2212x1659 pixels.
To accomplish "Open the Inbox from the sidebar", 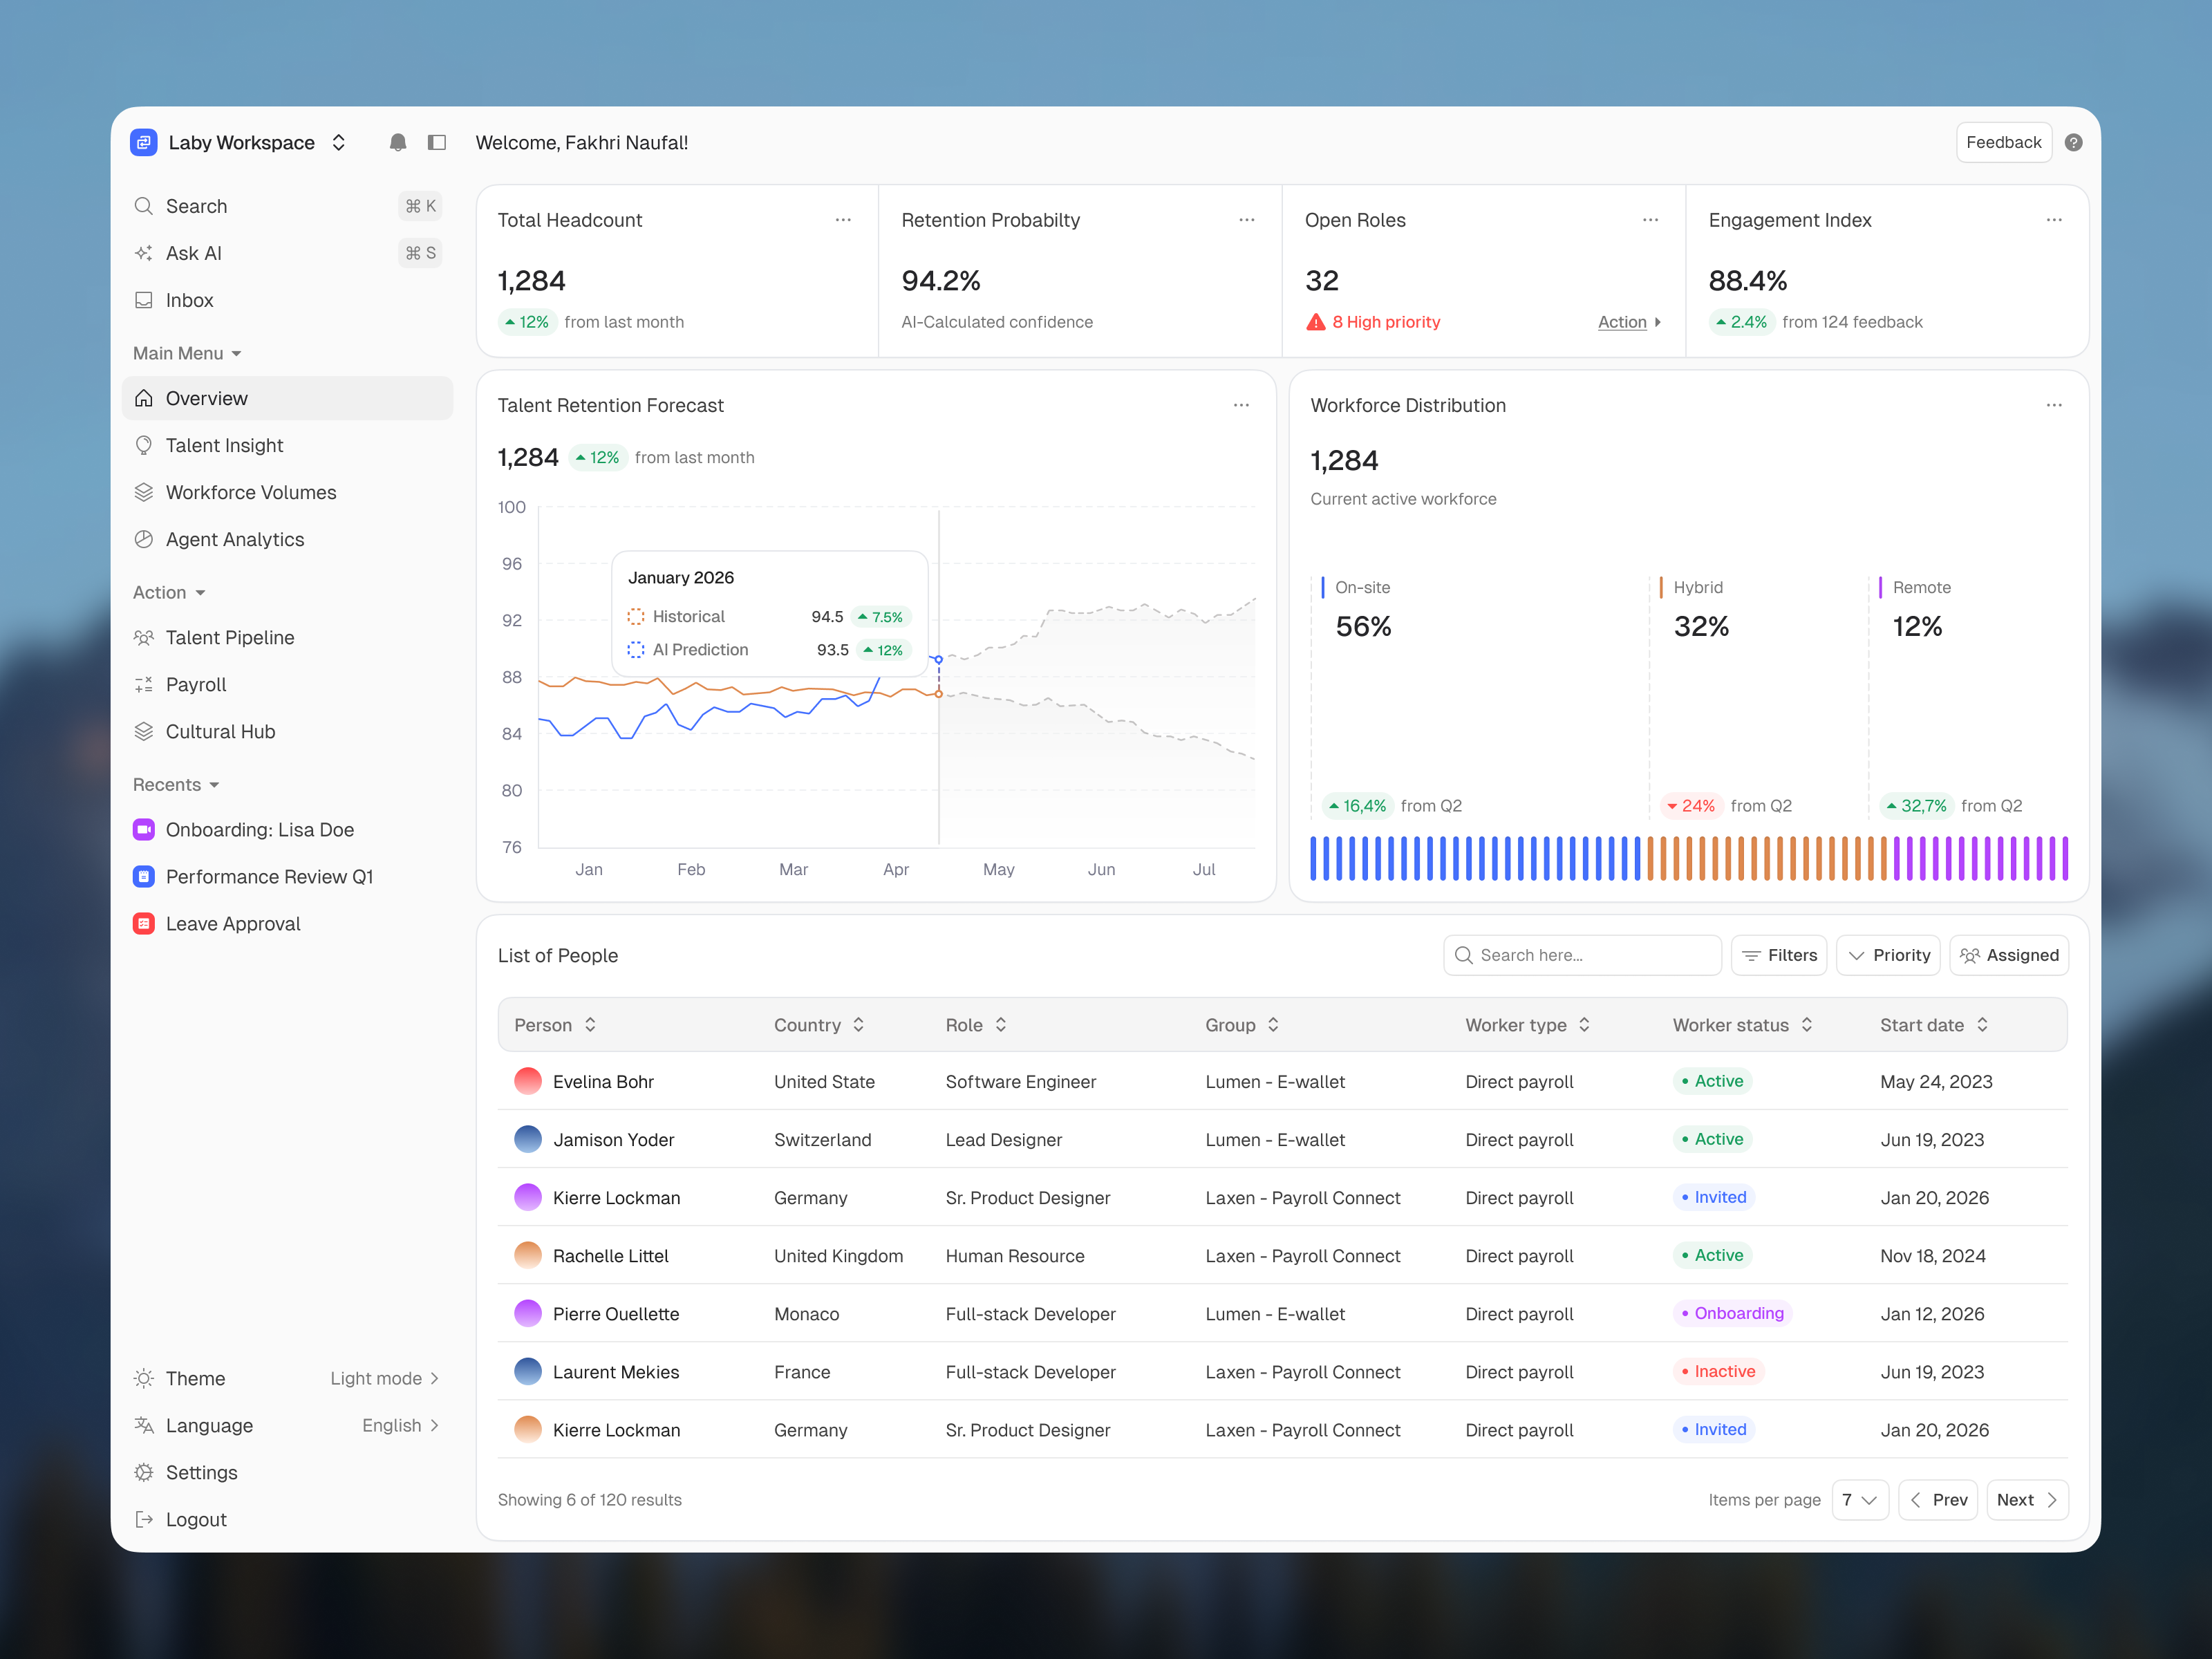I will [x=189, y=300].
